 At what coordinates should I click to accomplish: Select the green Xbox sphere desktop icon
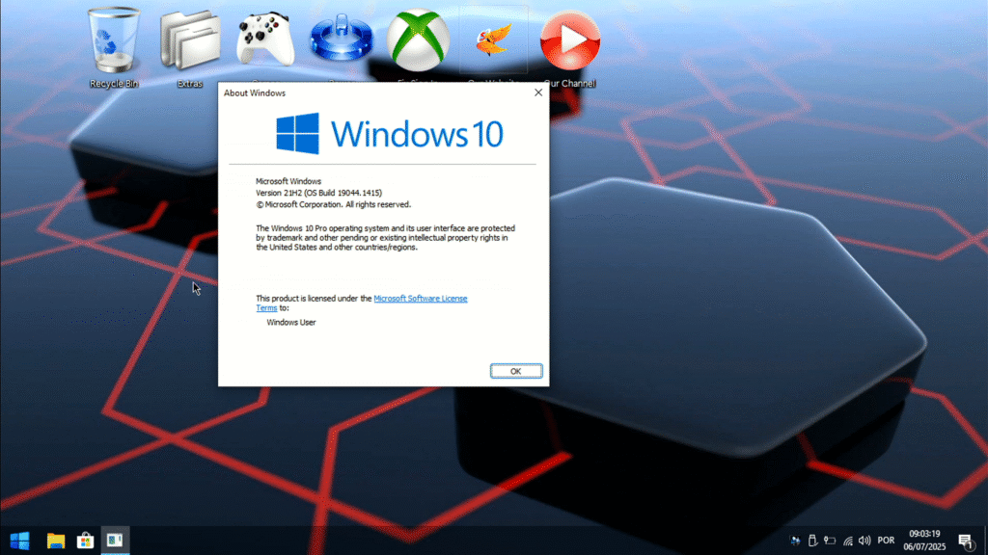coord(418,40)
